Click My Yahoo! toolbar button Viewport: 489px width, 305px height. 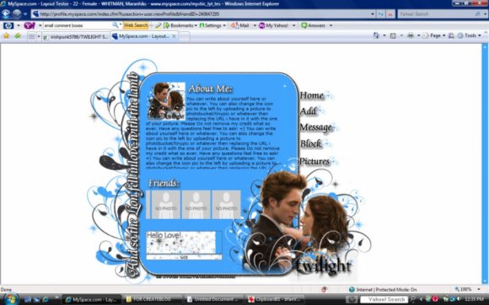274,25
